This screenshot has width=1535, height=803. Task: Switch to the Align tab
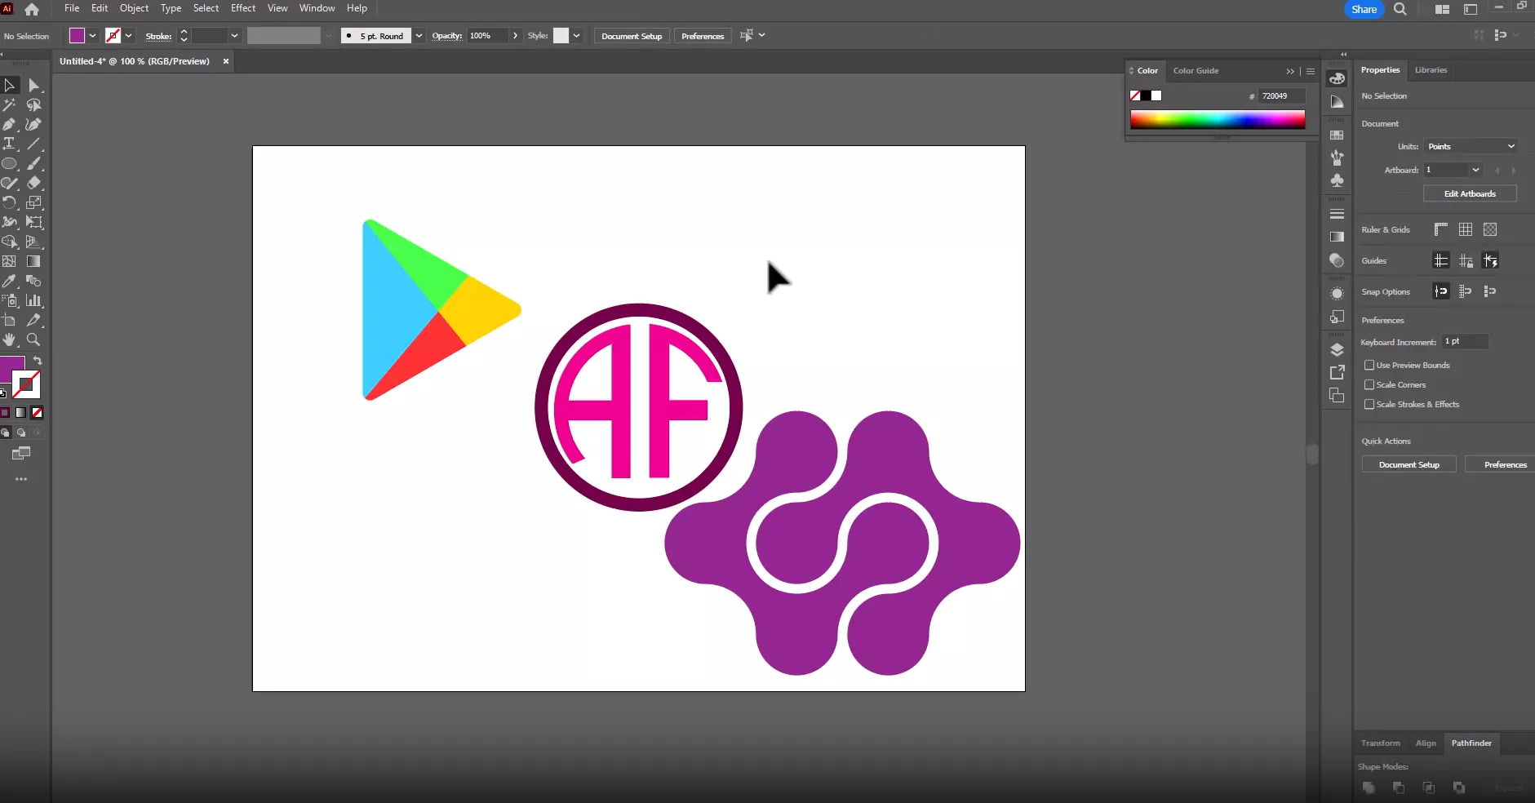[x=1426, y=743]
